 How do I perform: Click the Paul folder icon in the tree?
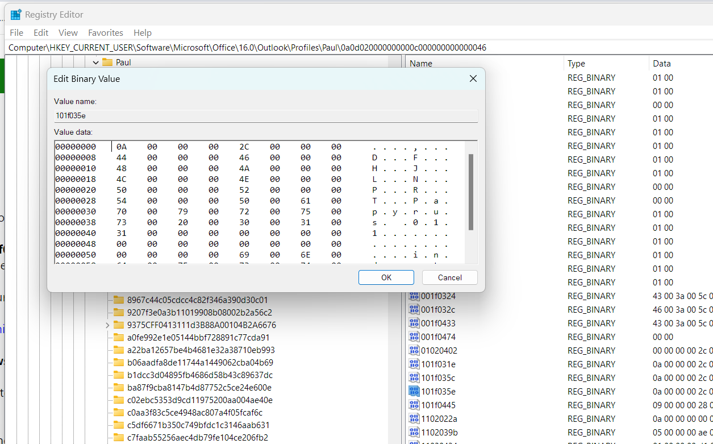[107, 63]
